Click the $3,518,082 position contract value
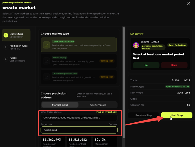Viewport: 195px width, 147px height. (x=78, y=140)
